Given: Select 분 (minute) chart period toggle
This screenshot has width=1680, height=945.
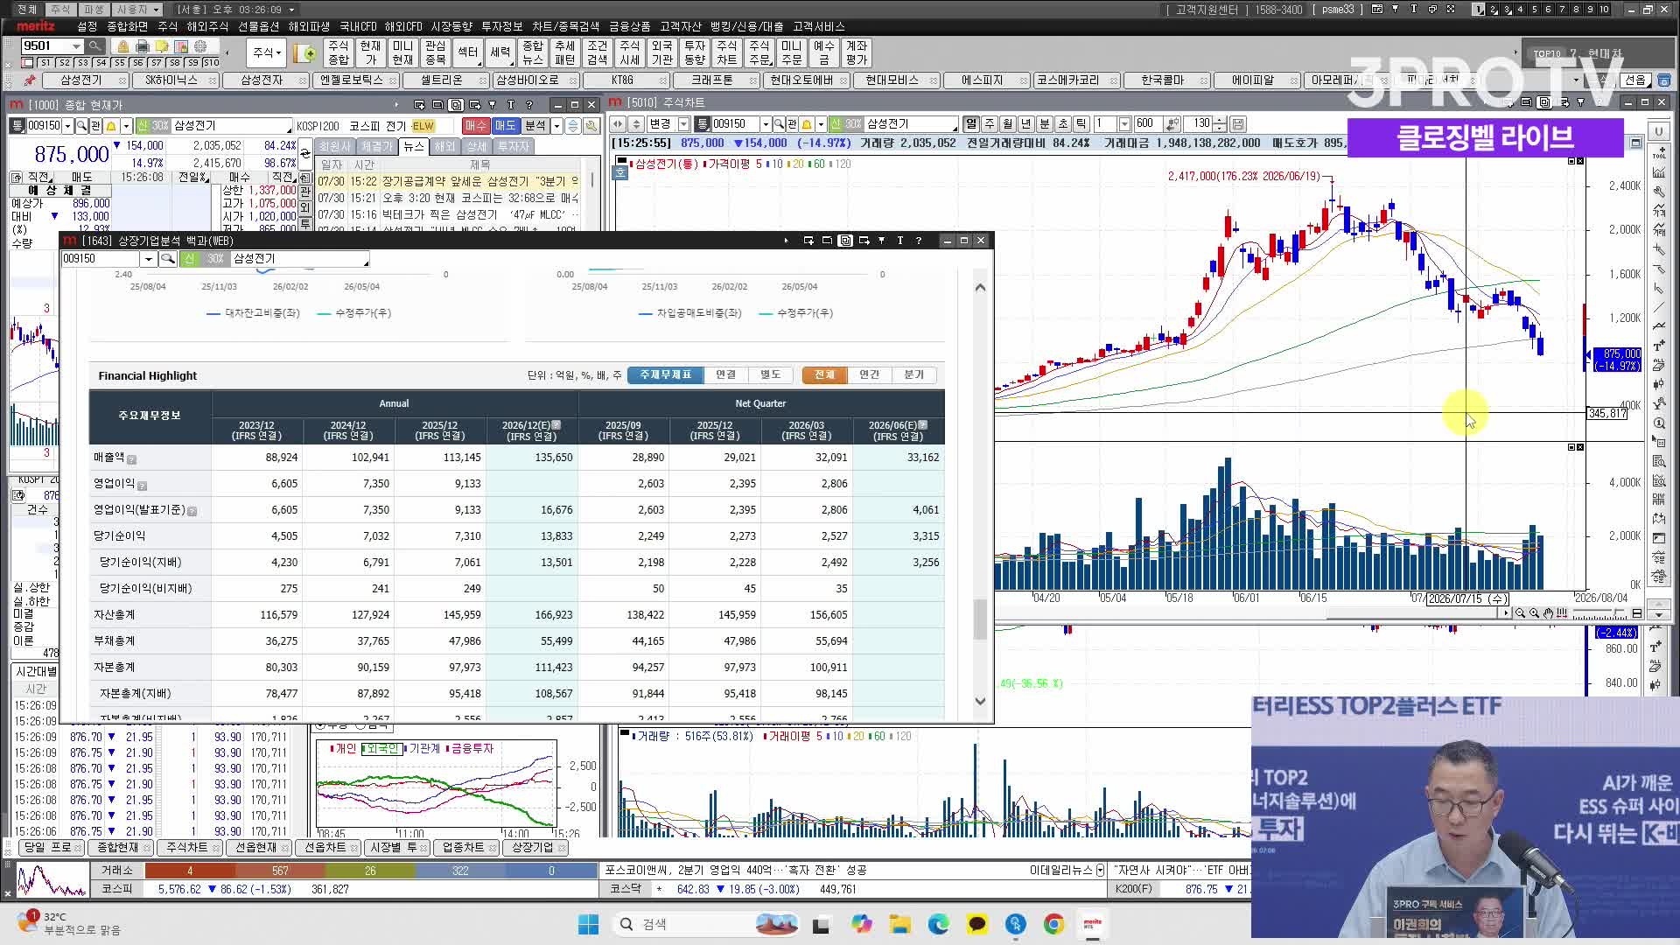Looking at the screenshot, I should coord(1045,124).
